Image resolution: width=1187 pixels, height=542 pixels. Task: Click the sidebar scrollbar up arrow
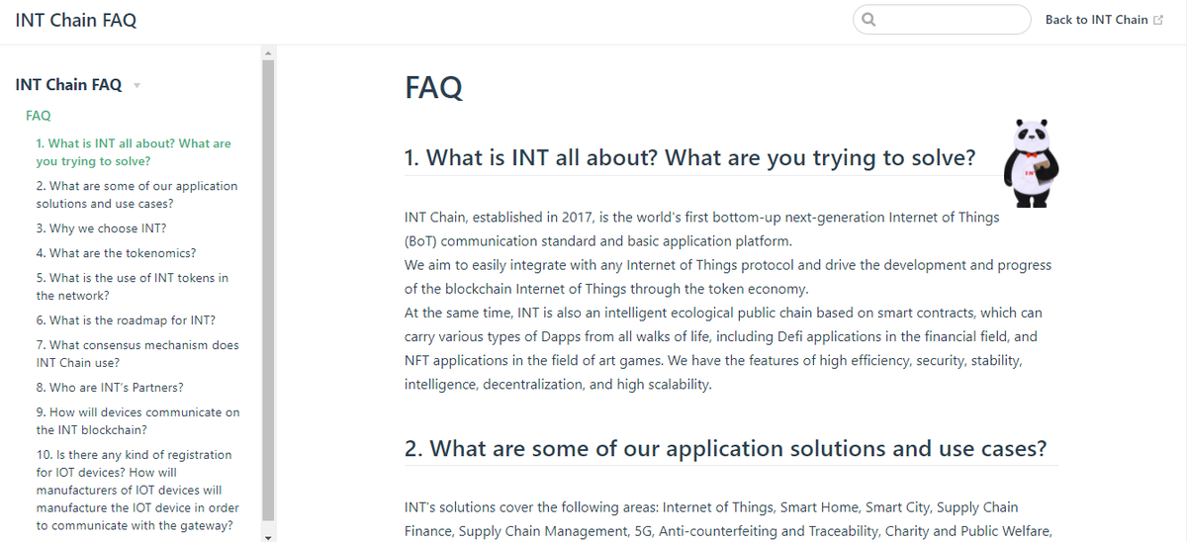tap(268, 51)
